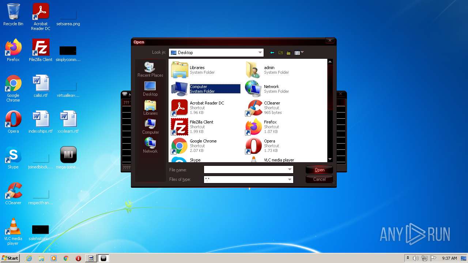
Task: Select Desktop in the places sidebar
Action: click(150, 89)
